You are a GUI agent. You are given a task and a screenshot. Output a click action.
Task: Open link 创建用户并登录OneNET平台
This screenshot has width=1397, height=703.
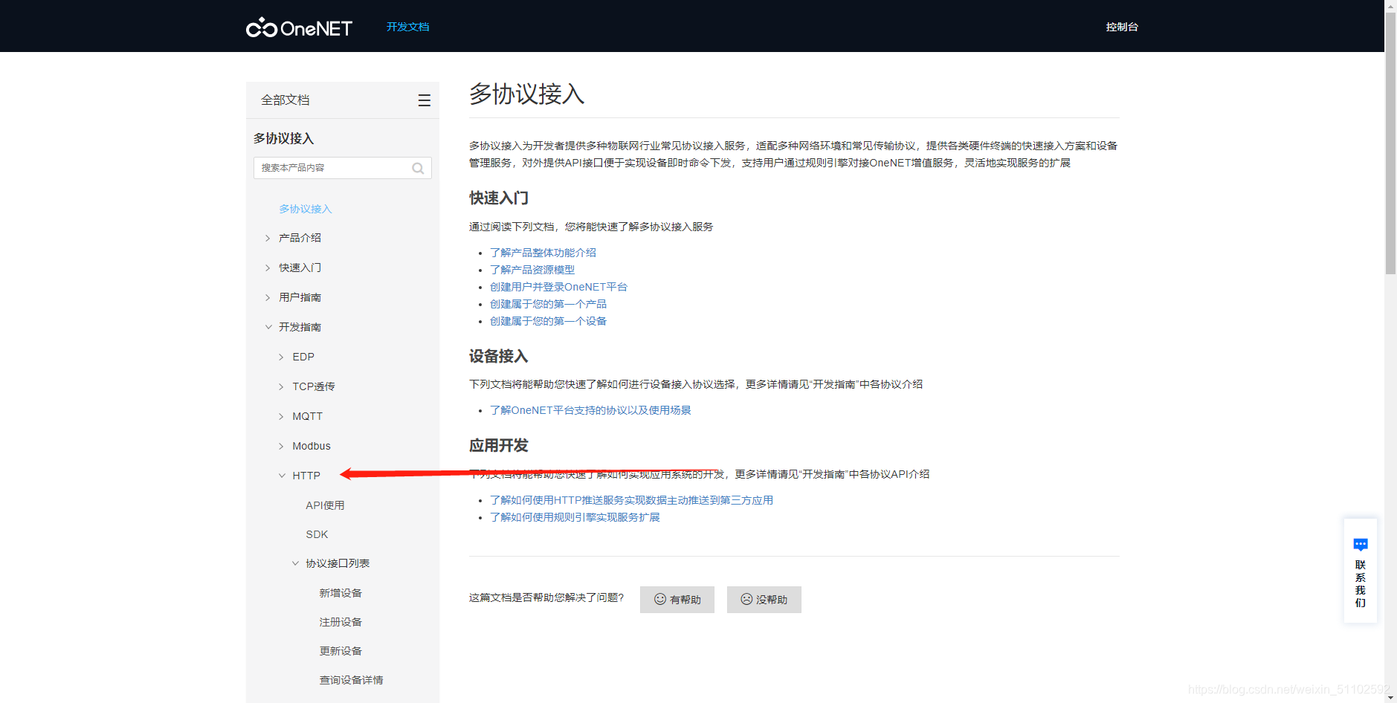pyautogui.click(x=558, y=287)
